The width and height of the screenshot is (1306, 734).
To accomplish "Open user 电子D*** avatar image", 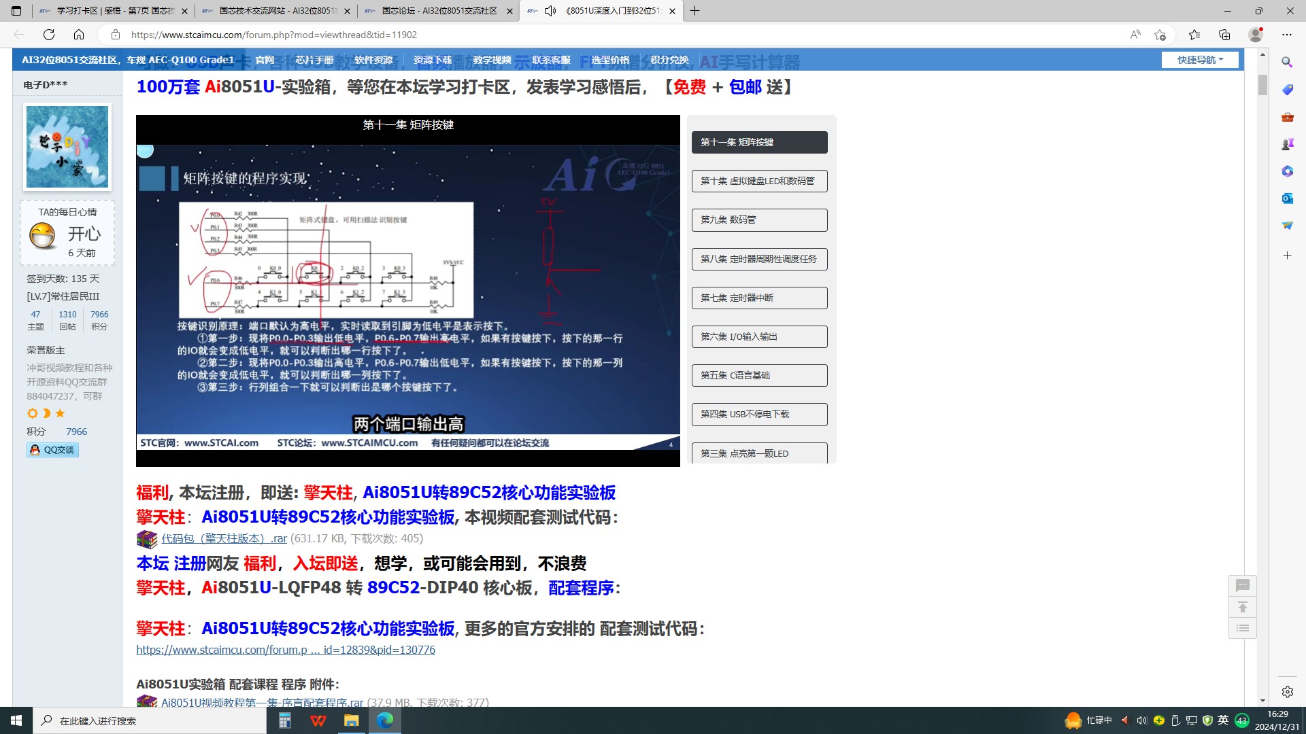I will click(67, 147).
